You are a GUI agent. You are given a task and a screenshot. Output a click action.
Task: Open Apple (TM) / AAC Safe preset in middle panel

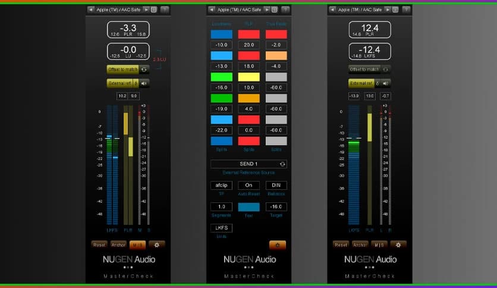pos(239,10)
